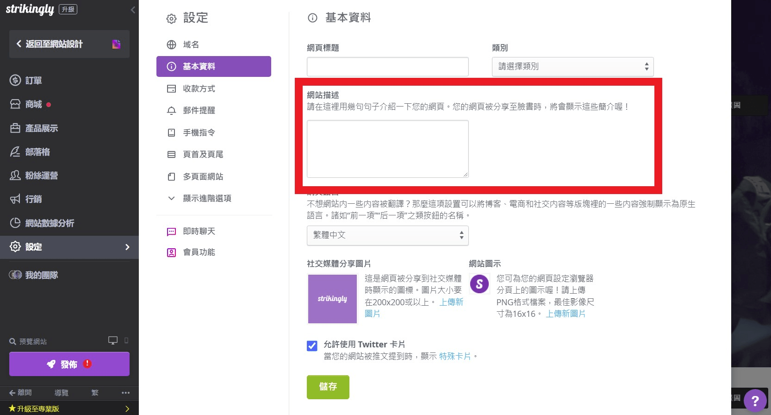
Task: Click the help question mark icon
Action: [755, 401]
